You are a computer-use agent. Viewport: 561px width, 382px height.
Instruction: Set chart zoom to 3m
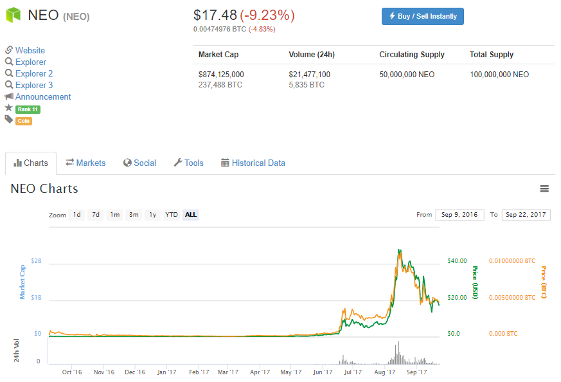tap(134, 214)
